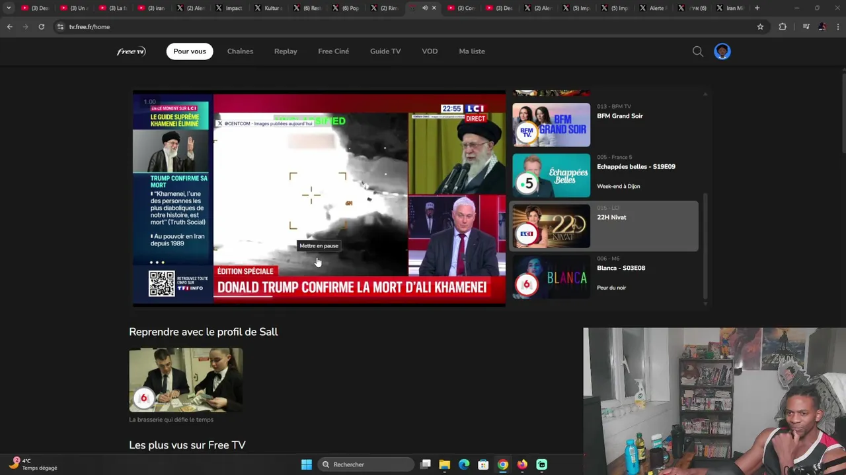Go to Replay section
Image resolution: width=846 pixels, height=475 pixels.
(286, 51)
